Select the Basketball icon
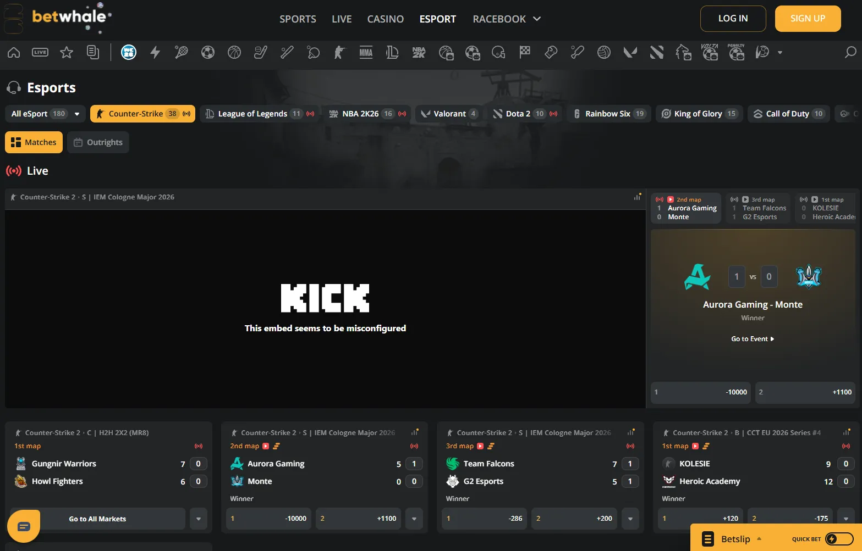This screenshot has width=862, height=551. click(234, 52)
